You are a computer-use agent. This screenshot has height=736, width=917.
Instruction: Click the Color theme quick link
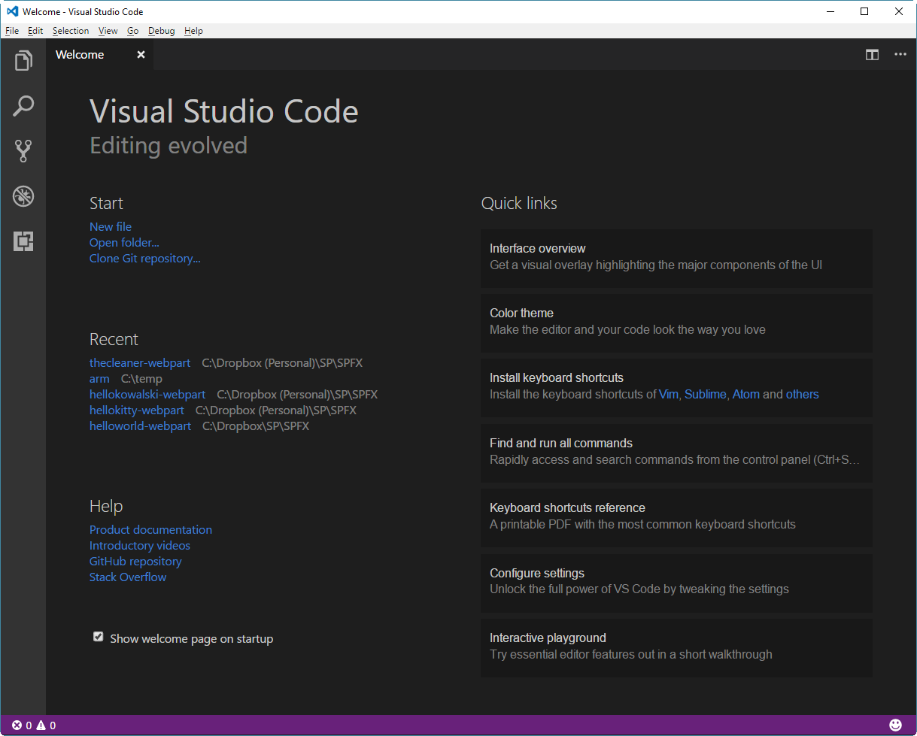point(676,323)
